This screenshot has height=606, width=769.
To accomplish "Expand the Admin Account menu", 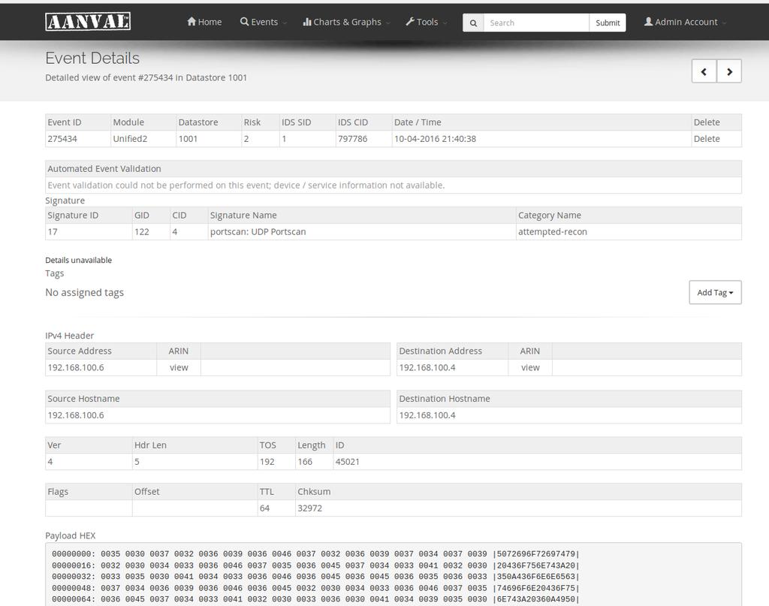I will [685, 22].
